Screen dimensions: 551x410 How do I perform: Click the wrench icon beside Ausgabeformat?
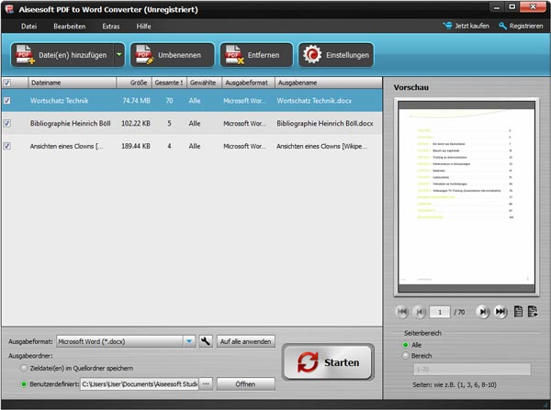pyautogui.click(x=205, y=341)
